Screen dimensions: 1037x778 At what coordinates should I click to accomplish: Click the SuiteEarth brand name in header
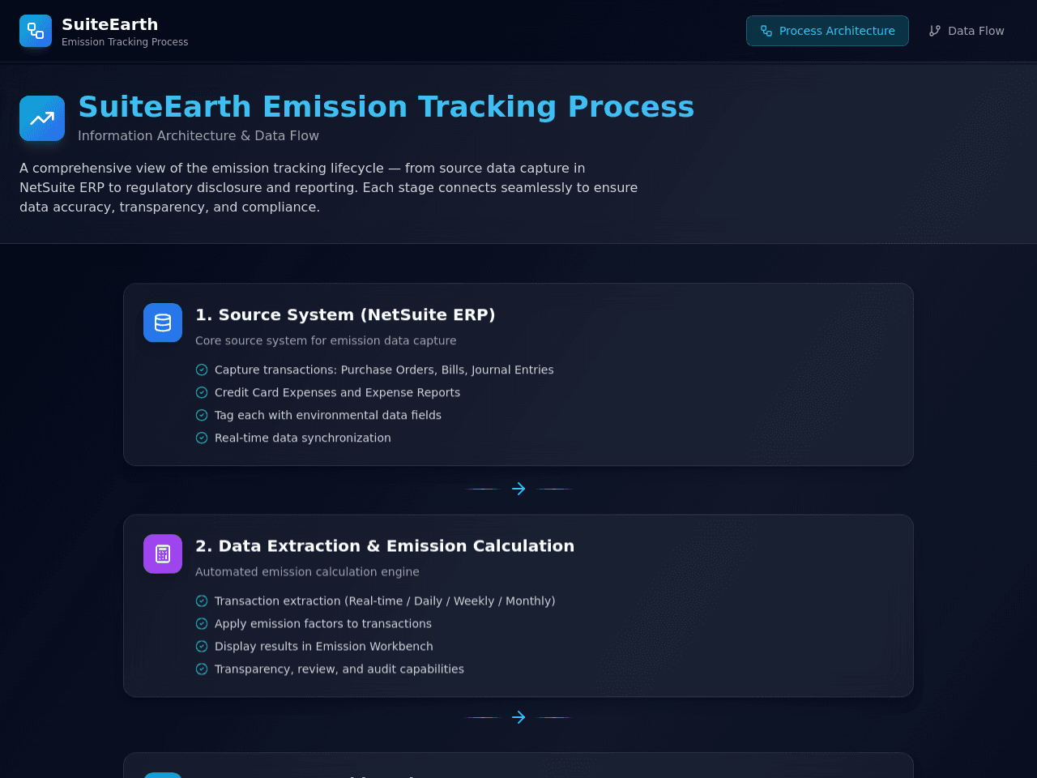pyautogui.click(x=109, y=24)
